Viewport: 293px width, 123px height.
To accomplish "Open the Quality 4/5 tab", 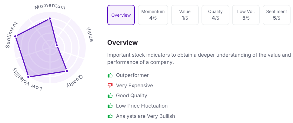I will point(215,15).
